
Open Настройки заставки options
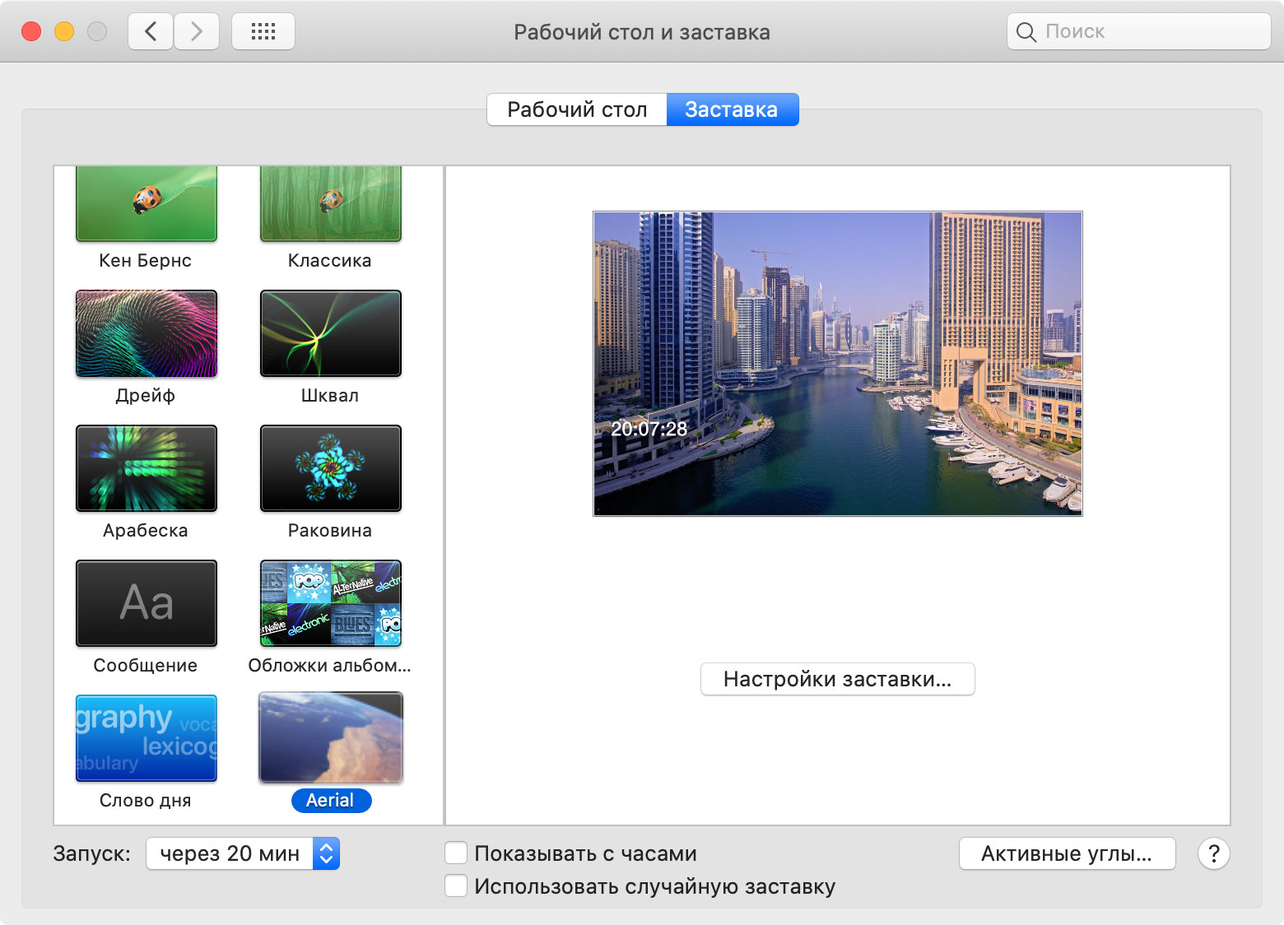point(837,679)
